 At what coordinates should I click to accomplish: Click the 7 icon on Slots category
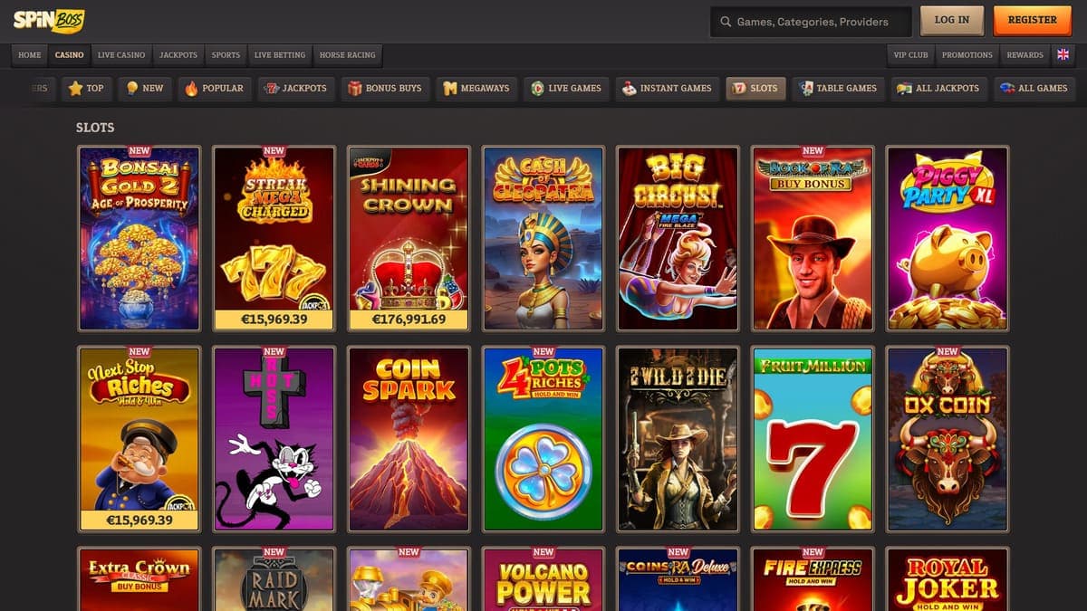click(739, 89)
